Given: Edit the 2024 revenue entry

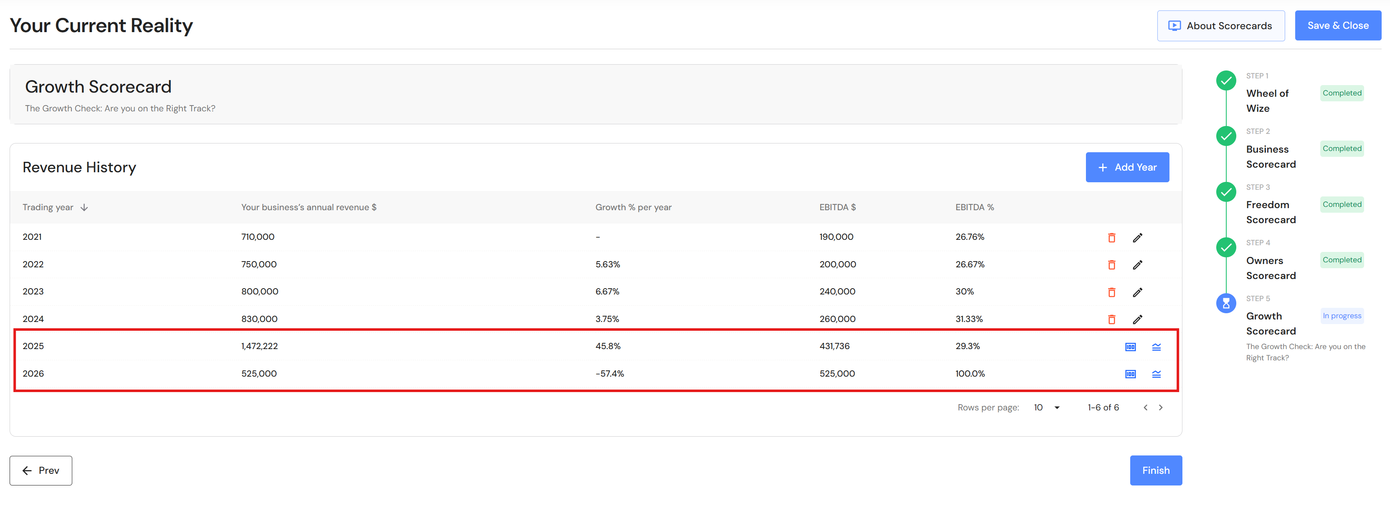Looking at the screenshot, I should [1137, 319].
